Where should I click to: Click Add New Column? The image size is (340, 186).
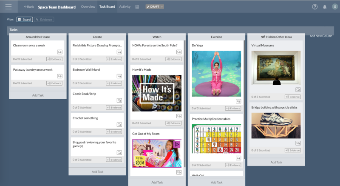320,36
